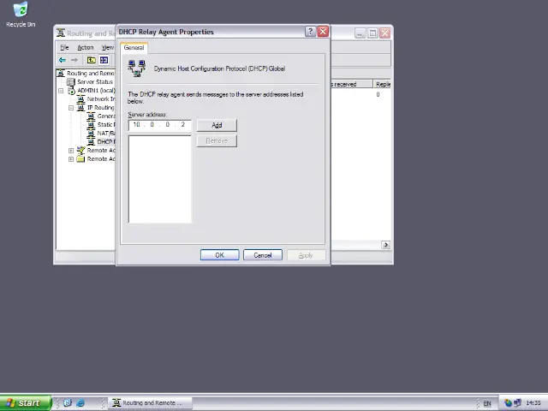The width and height of the screenshot is (548, 411).
Task: Click the Server Status tree icon
Action: tap(71, 82)
